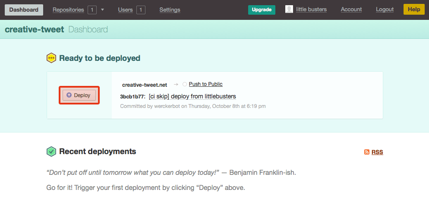Click the yellow hexagon ready-to-deploy icon
This screenshot has height=199, width=429.
coord(51,58)
